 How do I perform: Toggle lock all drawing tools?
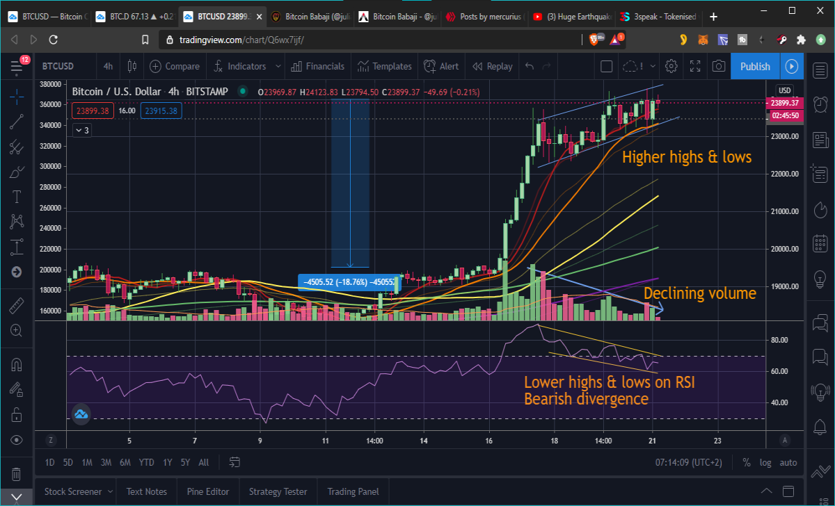17,414
